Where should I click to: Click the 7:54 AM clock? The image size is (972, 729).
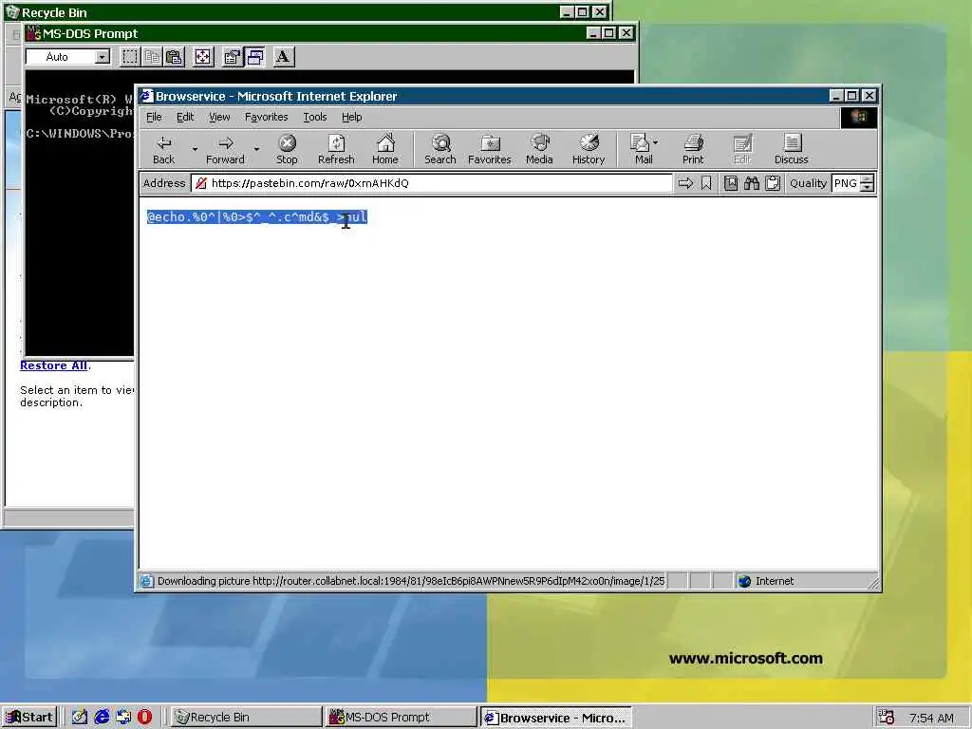[x=931, y=718]
